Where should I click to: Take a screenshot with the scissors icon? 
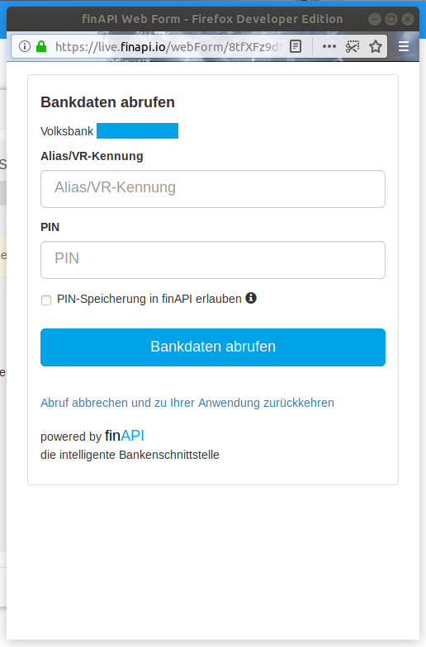352,46
